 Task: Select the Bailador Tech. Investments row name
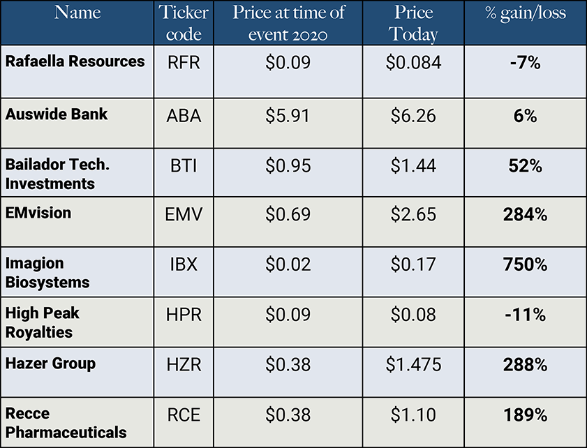coord(57,174)
